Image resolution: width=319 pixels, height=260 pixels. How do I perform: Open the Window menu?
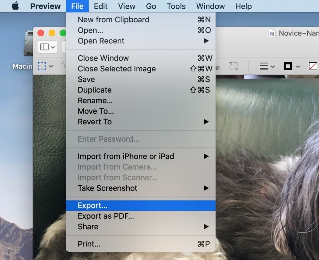[210, 6]
